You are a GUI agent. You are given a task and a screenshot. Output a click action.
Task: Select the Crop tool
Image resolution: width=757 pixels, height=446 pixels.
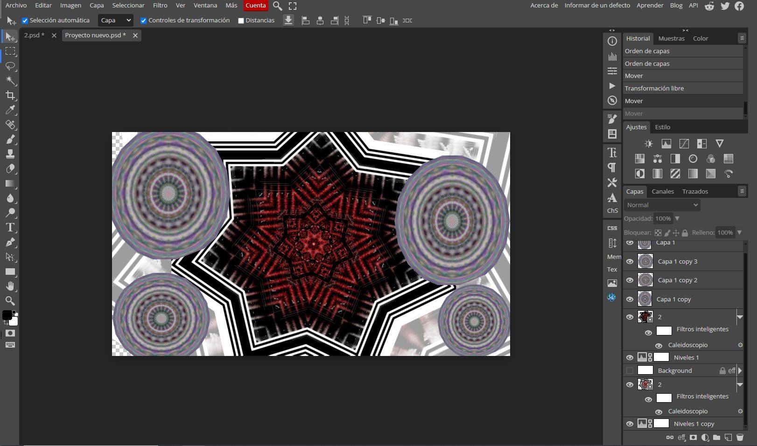coord(10,96)
